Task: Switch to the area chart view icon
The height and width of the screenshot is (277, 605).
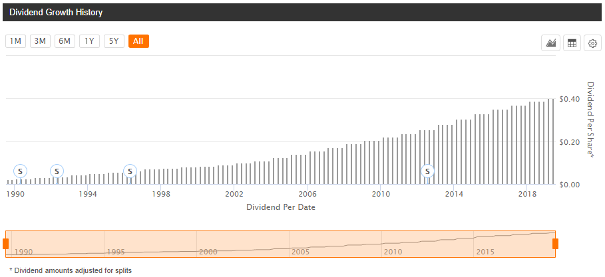Action: click(x=550, y=43)
